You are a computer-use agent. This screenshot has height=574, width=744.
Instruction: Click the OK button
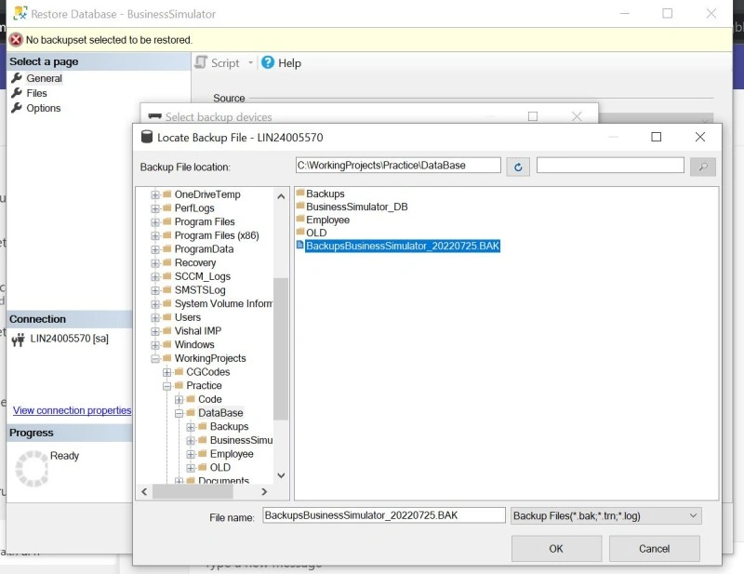(556, 548)
